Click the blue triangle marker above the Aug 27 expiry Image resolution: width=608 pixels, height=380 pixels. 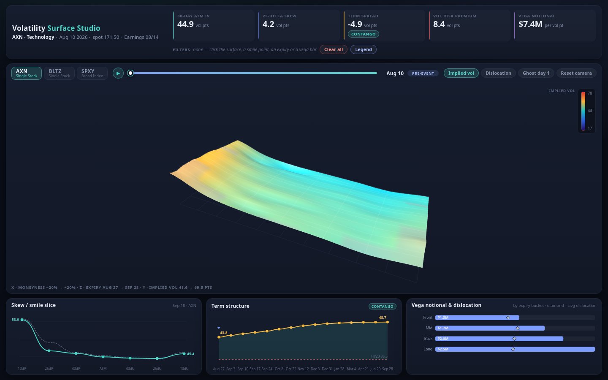[219, 328]
